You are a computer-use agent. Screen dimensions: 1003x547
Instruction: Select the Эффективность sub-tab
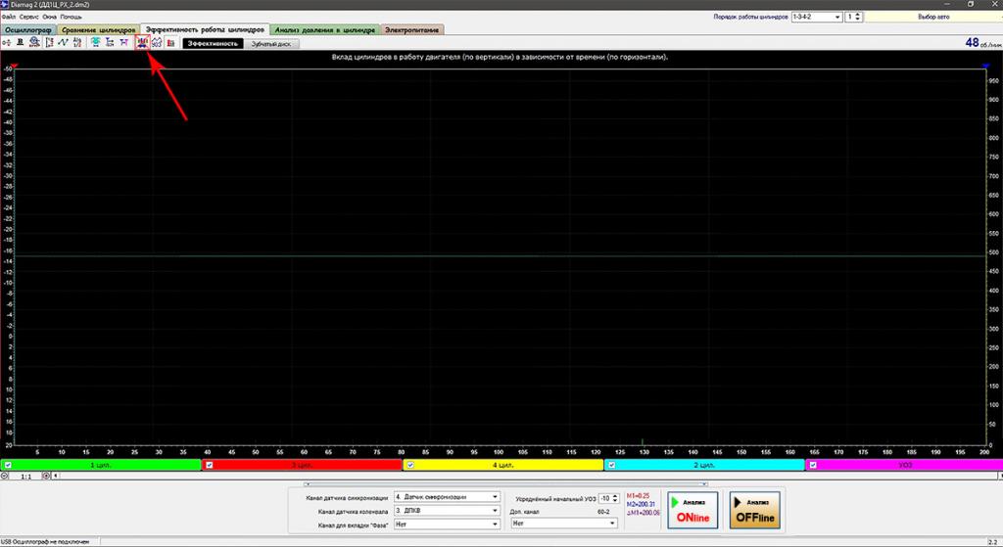click(213, 44)
